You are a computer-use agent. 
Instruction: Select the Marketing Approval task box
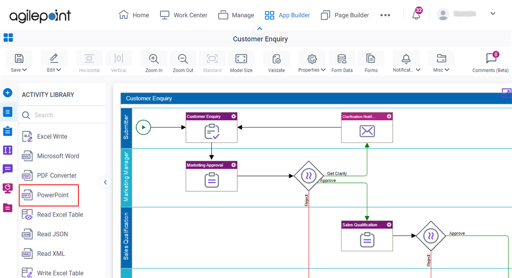click(x=212, y=176)
